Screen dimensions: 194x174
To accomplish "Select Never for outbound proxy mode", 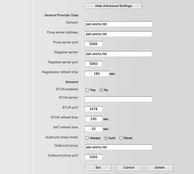I will pyautogui.click(x=121, y=138).
